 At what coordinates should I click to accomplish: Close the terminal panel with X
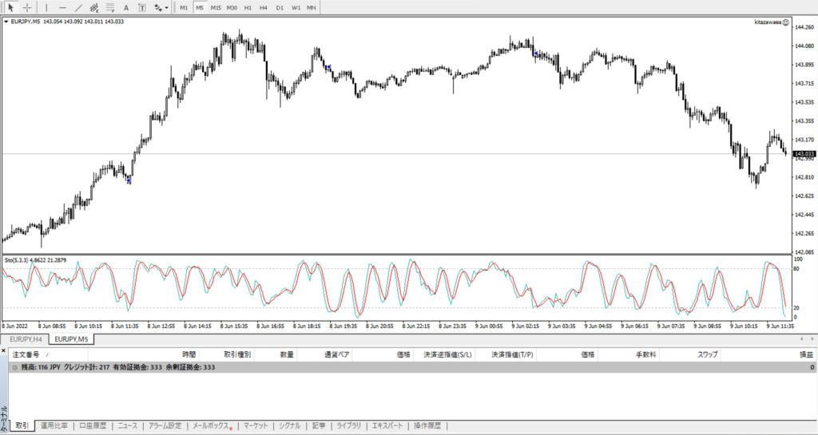point(4,352)
